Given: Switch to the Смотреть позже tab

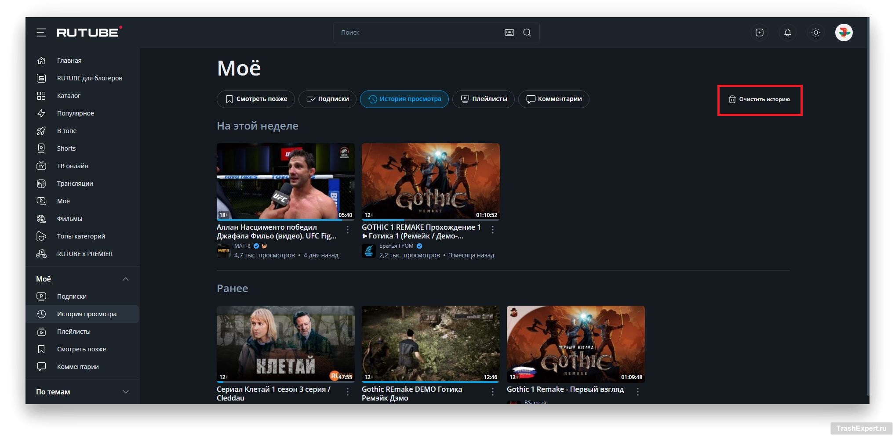Looking at the screenshot, I should [x=257, y=99].
